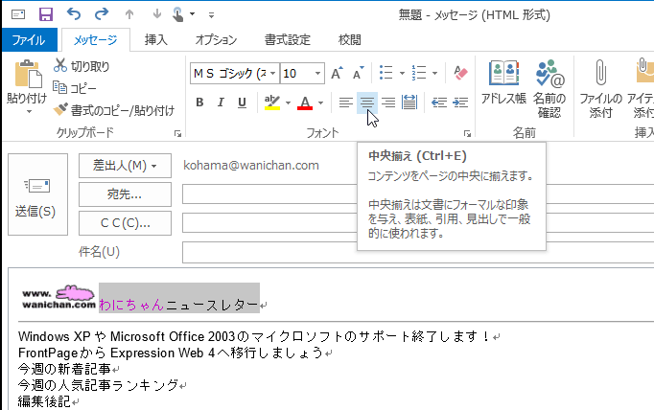Click the next item down arrow
The image size is (654, 410).
click(x=157, y=14)
